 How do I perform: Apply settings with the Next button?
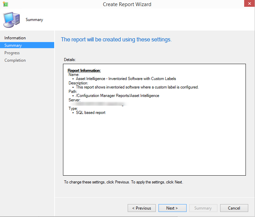point(172,208)
